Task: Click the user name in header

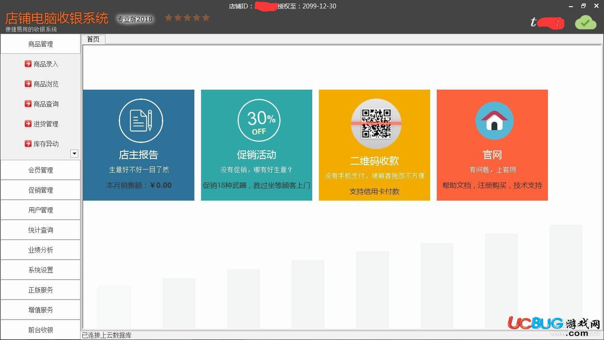Action: coord(547,22)
